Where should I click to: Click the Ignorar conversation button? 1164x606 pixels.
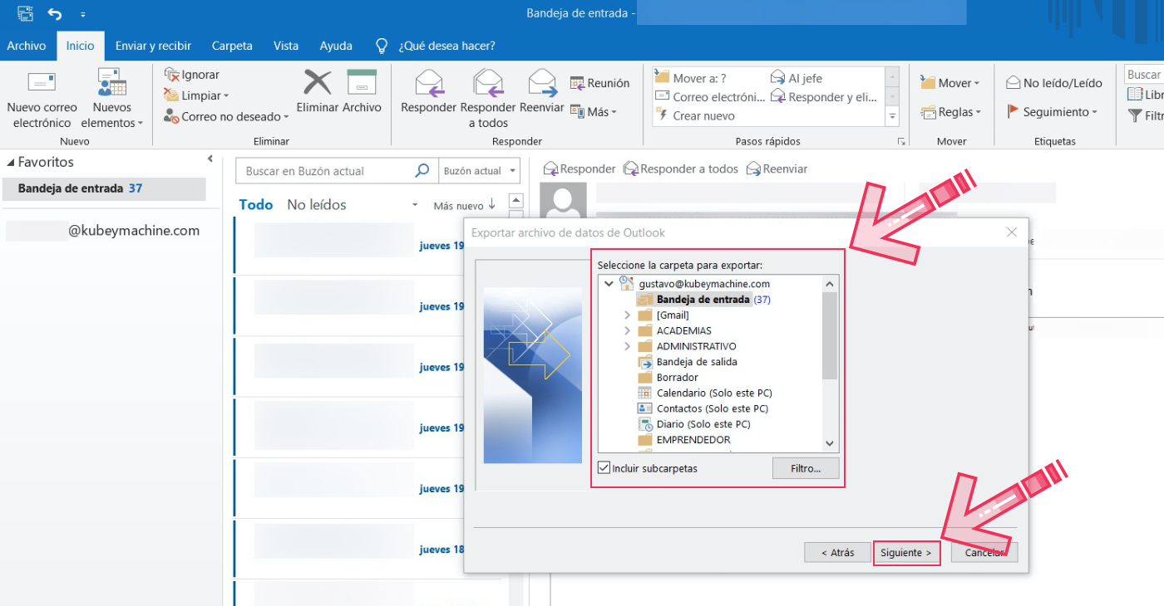[x=192, y=75]
